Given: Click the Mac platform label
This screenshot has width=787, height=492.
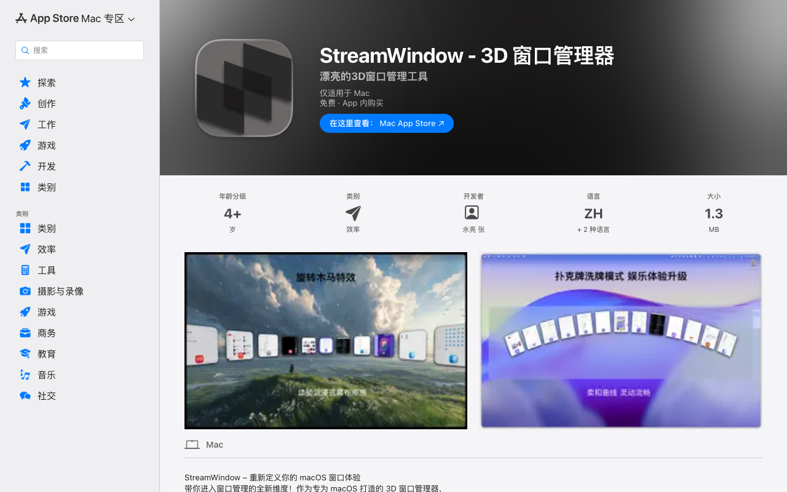Looking at the screenshot, I should [215, 445].
